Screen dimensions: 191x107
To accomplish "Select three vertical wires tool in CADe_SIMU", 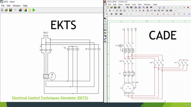I will 164,14.
